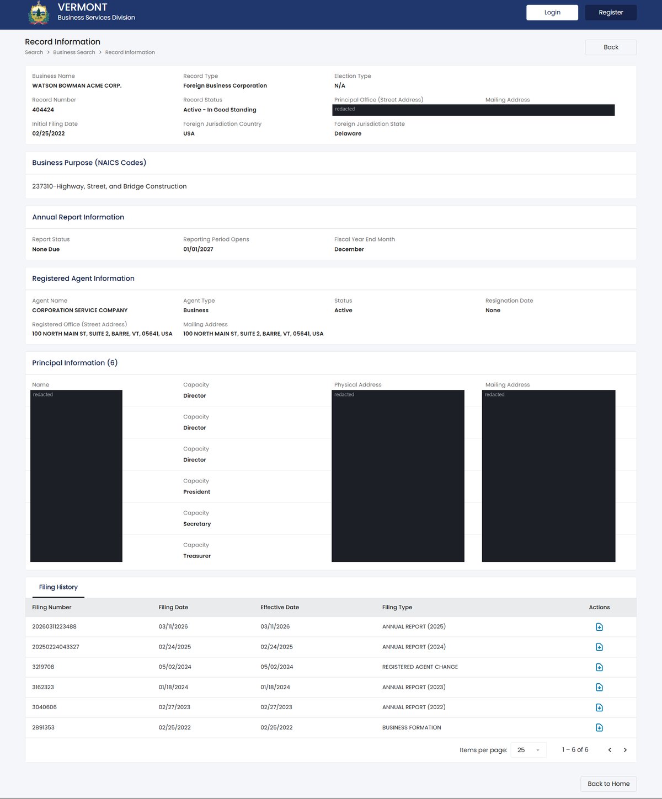Click the President capacity value

point(196,492)
